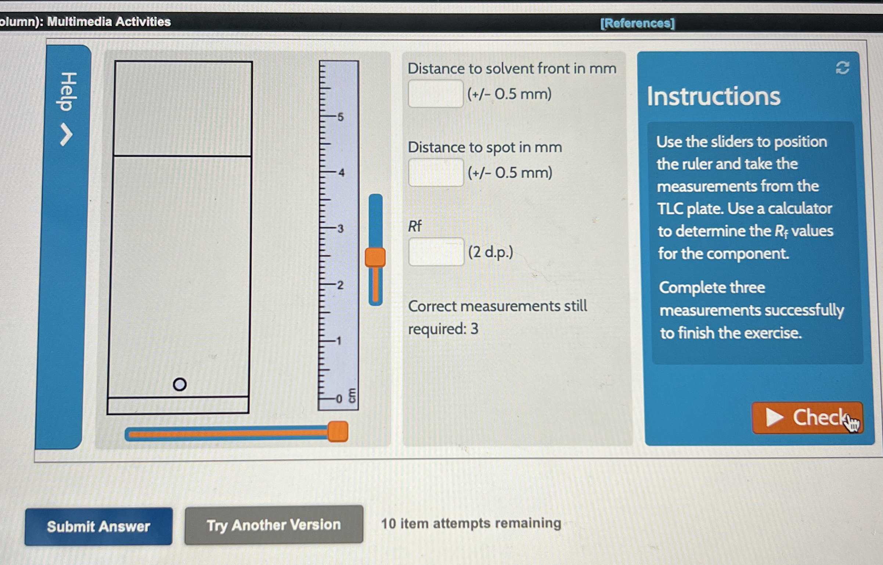Expand the Help sidebar chevron arrow

tap(66, 135)
